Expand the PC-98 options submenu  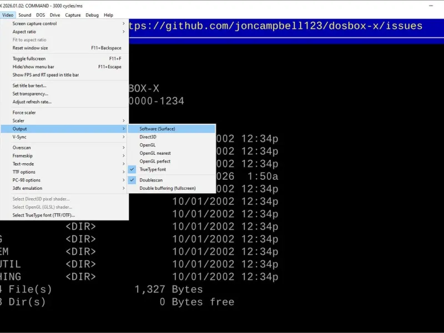[64, 180]
